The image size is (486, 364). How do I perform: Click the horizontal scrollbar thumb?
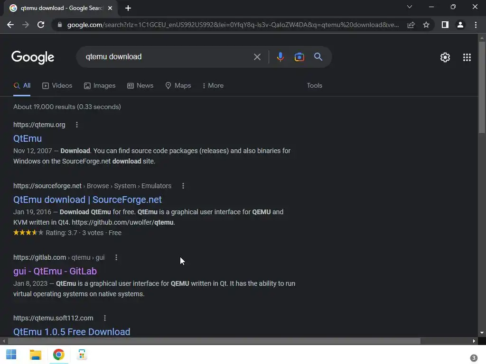214,341
